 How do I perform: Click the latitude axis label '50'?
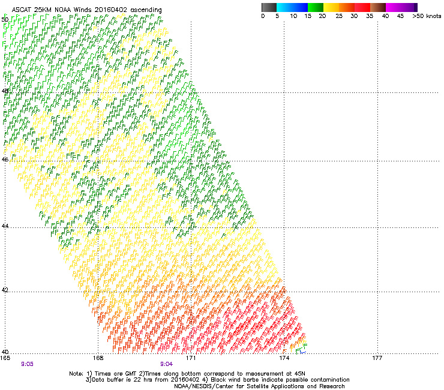(5, 20)
